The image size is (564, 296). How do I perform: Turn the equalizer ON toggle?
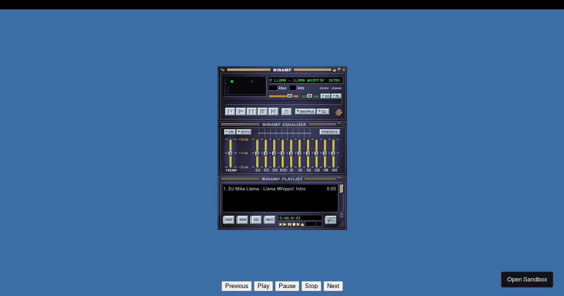coord(229,132)
